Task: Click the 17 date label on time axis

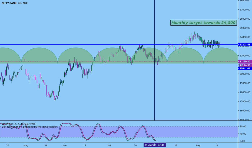Action: (176, 145)
